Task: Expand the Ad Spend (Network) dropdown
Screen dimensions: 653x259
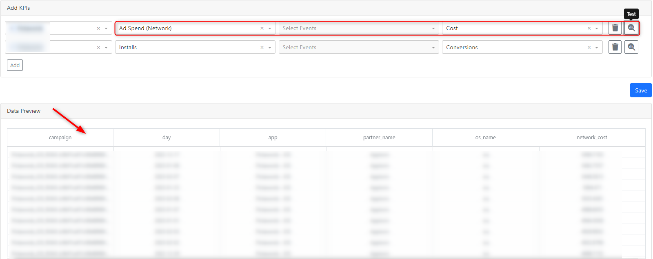Action: click(x=270, y=29)
